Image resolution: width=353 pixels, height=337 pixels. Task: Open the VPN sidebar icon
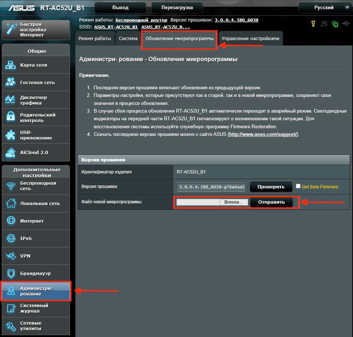coord(11,256)
